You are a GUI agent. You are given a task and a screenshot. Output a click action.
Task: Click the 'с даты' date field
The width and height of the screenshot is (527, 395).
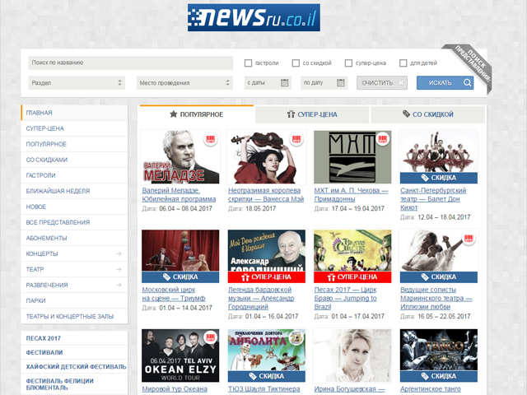pyautogui.click(x=268, y=82)
